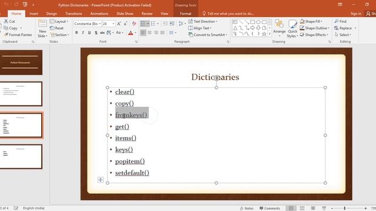Screen dimensions: 376x211
Task: Click the Cut icon in Clipboard group
Action: [6, 21]
